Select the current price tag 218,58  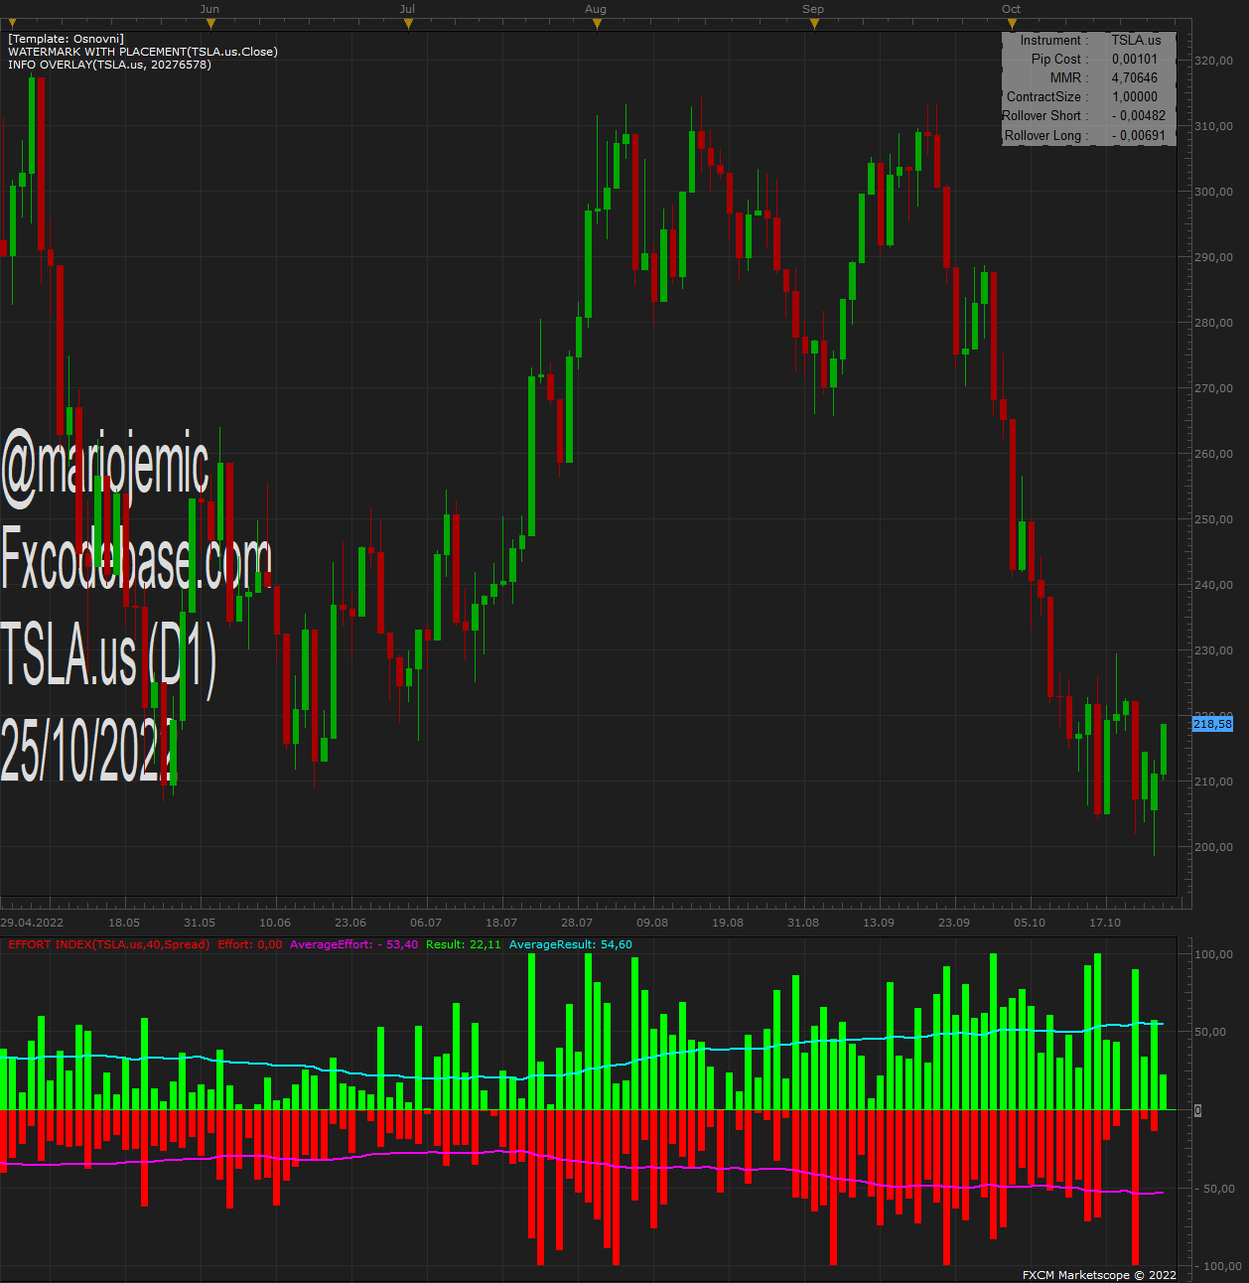point(1212,724)
